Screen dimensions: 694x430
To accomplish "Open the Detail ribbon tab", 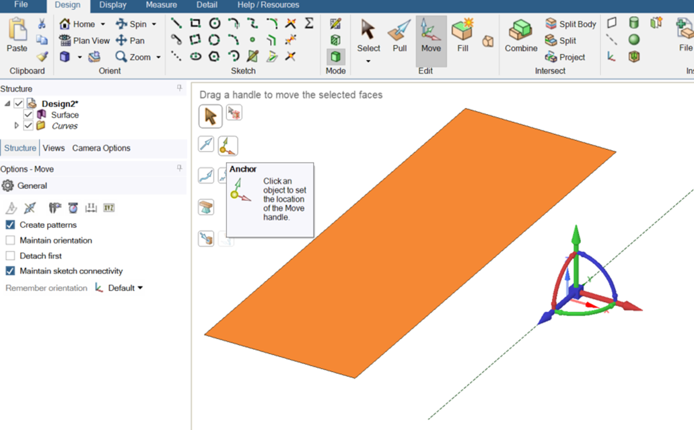I will pos(207,5).
